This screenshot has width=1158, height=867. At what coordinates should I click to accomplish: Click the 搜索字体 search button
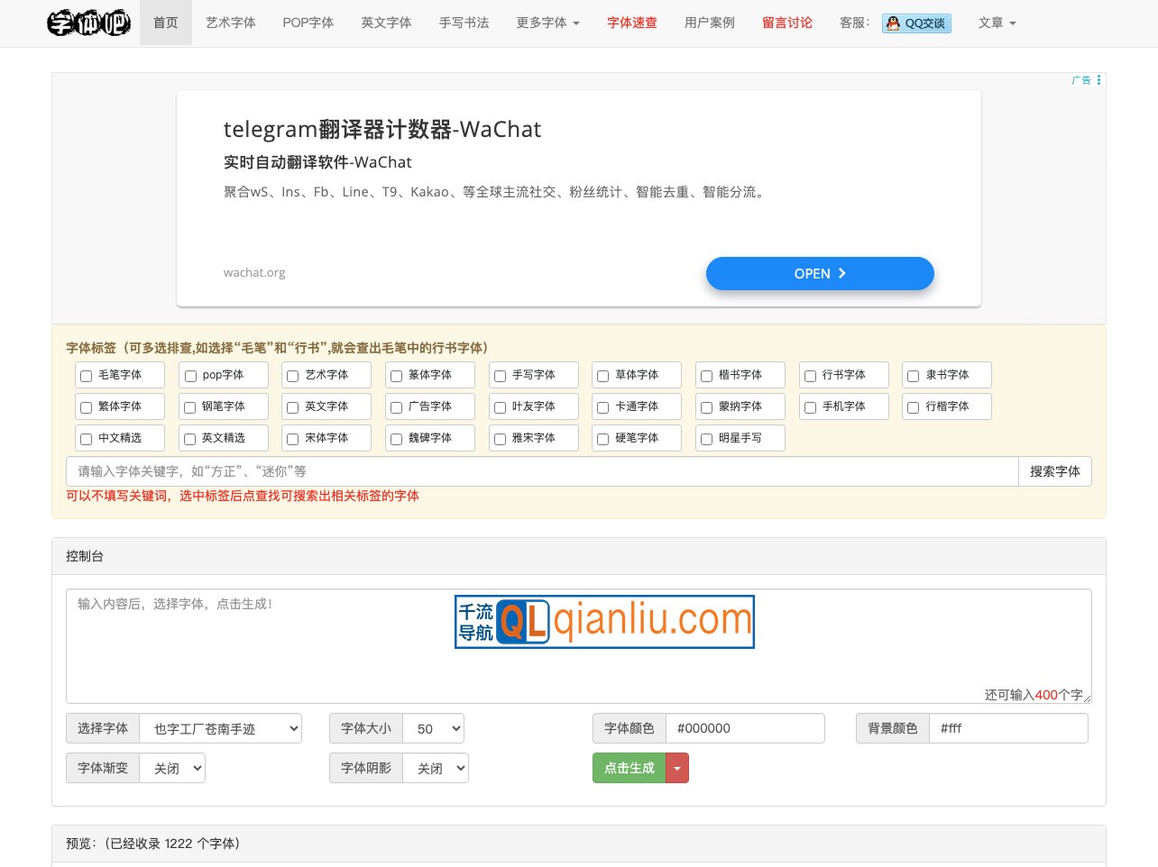click(x=1054, y=471)
